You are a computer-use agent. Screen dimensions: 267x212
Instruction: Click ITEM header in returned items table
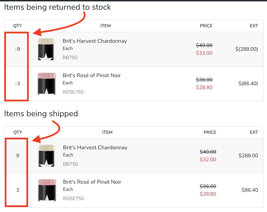pyautogui.click(x=106, y=26)
